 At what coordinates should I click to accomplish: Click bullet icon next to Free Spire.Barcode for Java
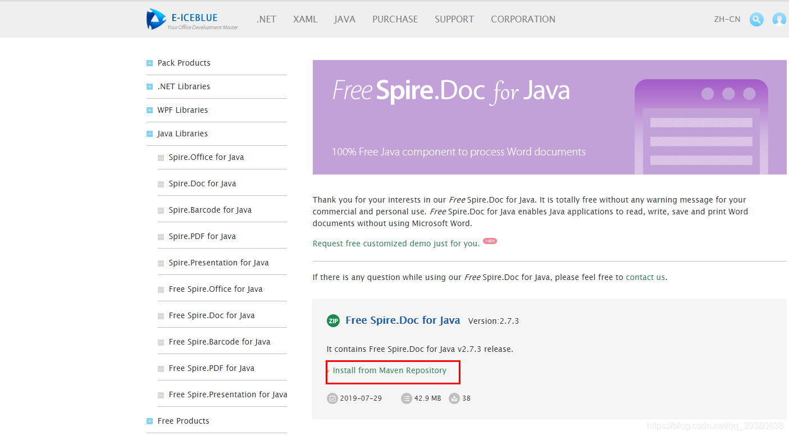coord(161,343)
